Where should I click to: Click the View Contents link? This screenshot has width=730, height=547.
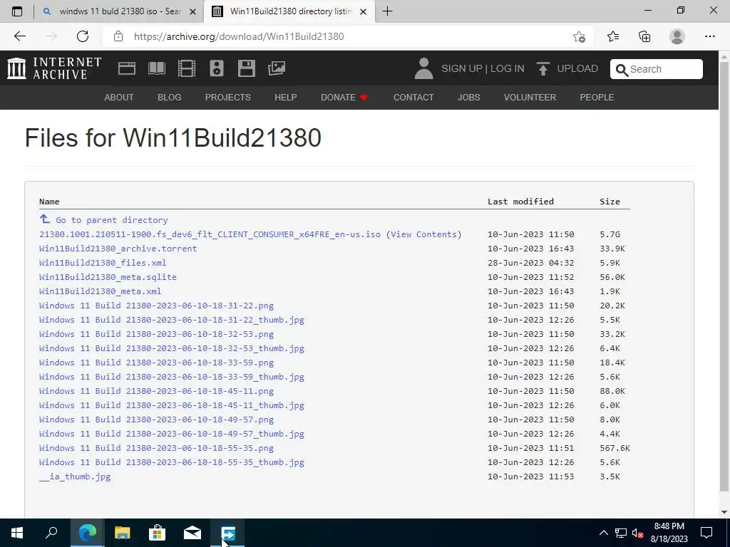423,234
